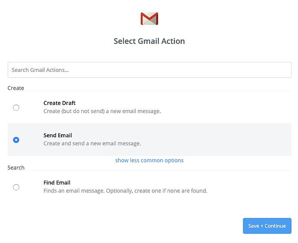Click the bold Send Email title

[x=58, y=135]
